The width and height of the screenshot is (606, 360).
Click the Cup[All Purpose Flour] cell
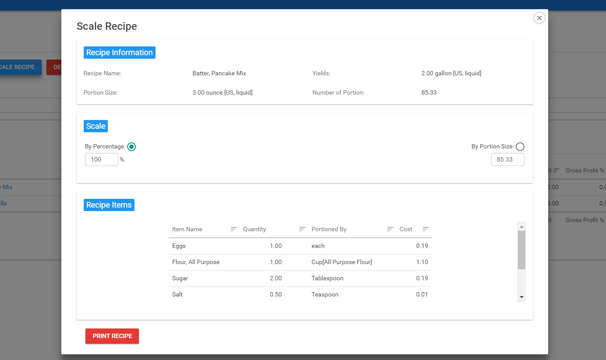342,262
